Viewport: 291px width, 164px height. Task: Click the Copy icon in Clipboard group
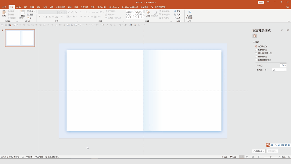pyautogui.click(x=9, y=15)
